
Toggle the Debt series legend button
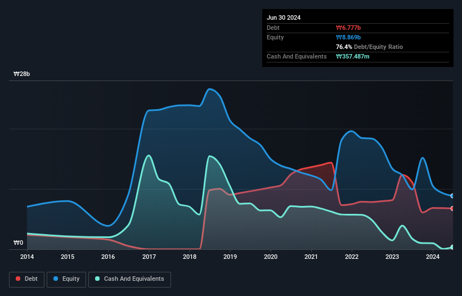point(27,279)
